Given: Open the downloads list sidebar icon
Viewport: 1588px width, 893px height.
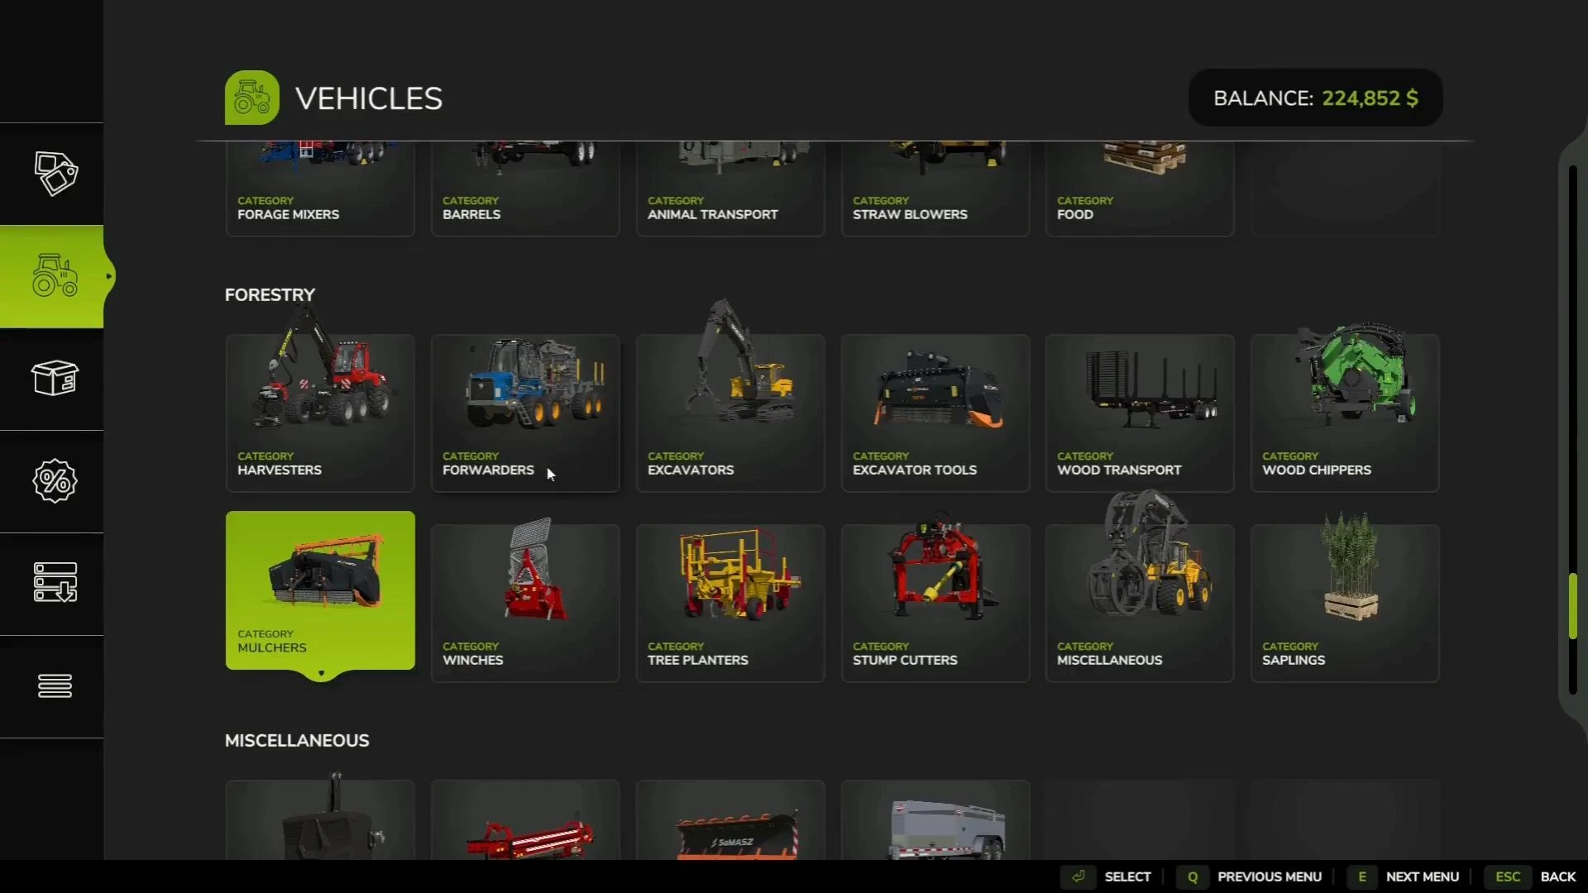Looking at the screenshot, I should click(55, 583).
